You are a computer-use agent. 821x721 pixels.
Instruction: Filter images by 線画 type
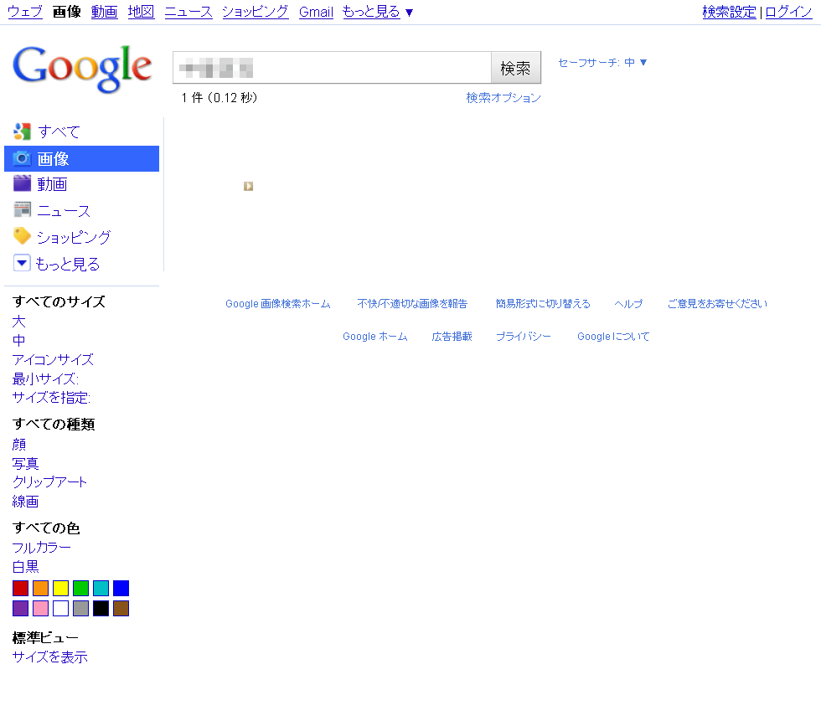26,502
